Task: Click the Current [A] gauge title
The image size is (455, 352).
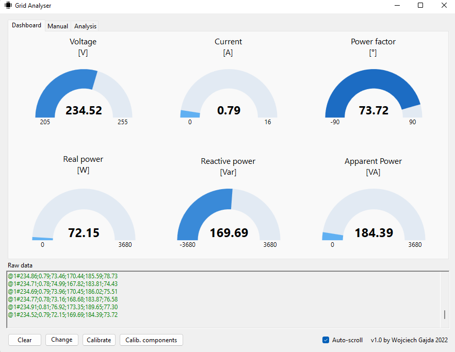Action: click(228, 47)
